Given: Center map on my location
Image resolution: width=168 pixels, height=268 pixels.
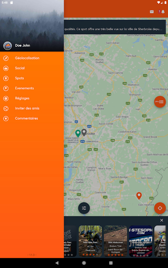Looking at the screenshot, I should [160, 208].
